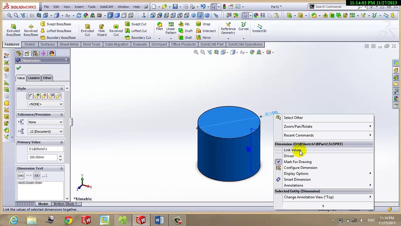Collapse the Dimension Text section

click(x=61, y=169)
